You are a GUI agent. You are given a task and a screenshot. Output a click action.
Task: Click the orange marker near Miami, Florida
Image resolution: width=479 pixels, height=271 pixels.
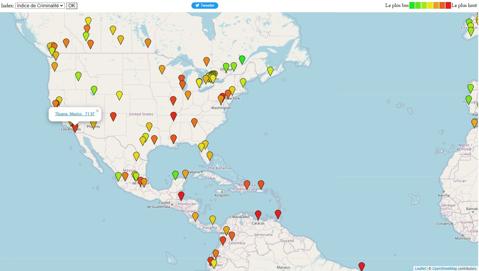point(209,156)
